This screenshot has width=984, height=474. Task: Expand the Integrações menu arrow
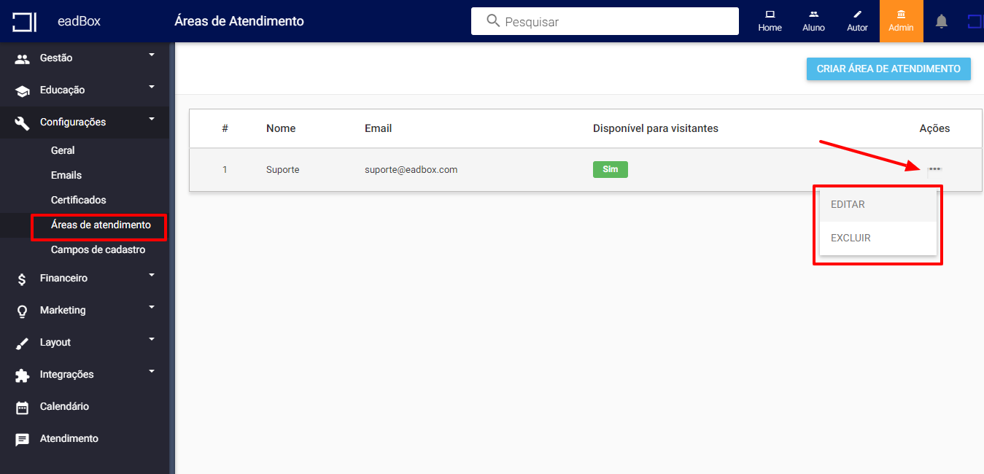click(x=152, y=371)
